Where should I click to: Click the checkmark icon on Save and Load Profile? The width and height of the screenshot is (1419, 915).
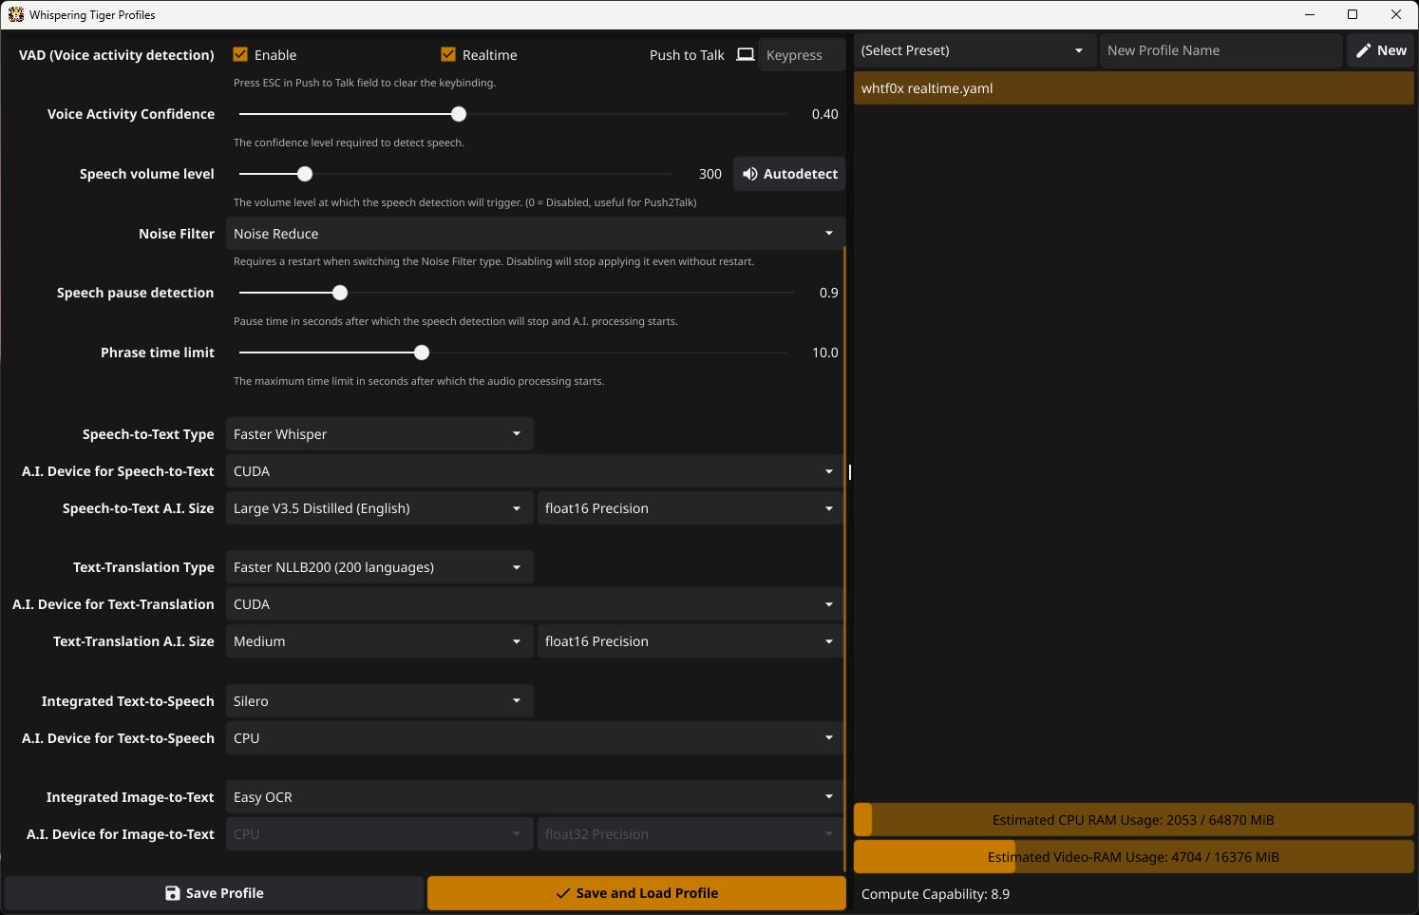562,893
